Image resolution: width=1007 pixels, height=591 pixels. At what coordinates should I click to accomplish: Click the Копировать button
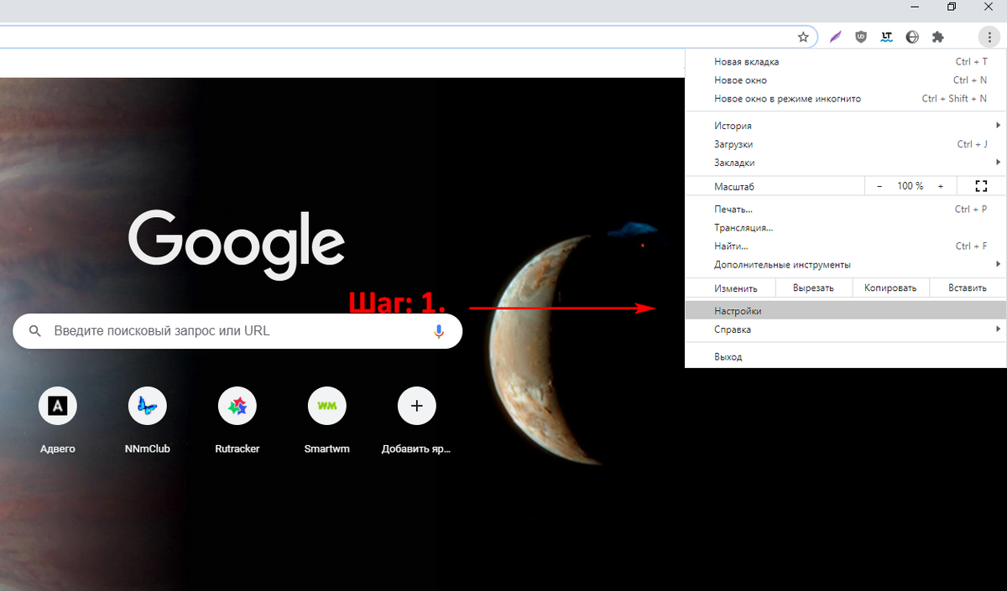tap(890, 288)
